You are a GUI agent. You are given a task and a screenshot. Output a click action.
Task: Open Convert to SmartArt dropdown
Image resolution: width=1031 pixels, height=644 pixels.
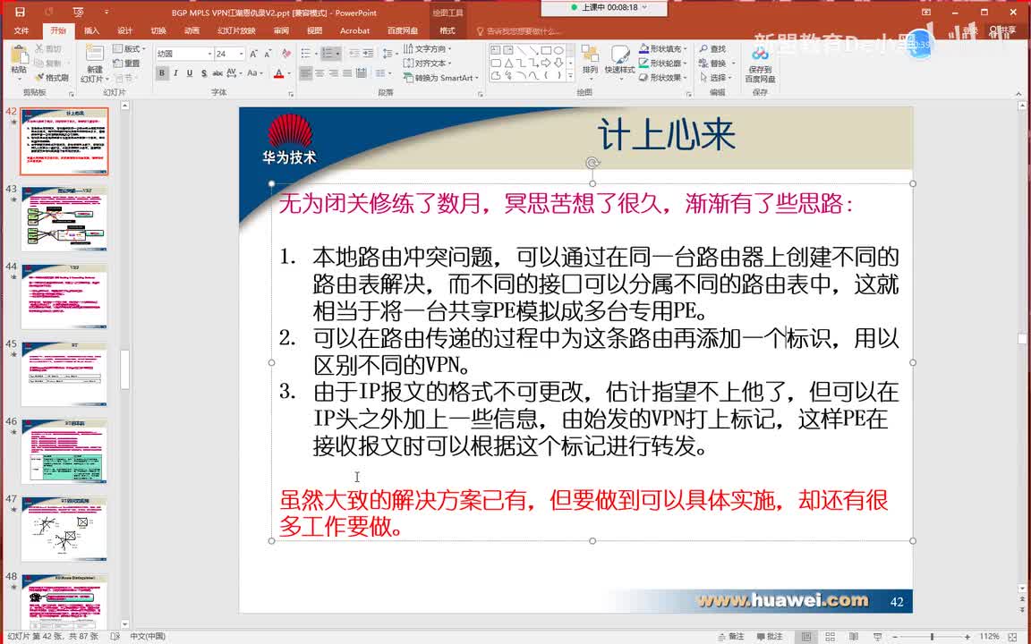tap(441, 78)
